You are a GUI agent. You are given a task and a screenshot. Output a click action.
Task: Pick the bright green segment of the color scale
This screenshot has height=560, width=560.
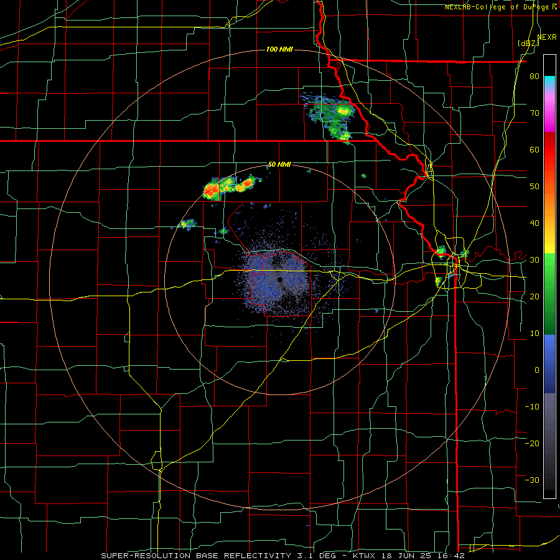tap(549, 268)
